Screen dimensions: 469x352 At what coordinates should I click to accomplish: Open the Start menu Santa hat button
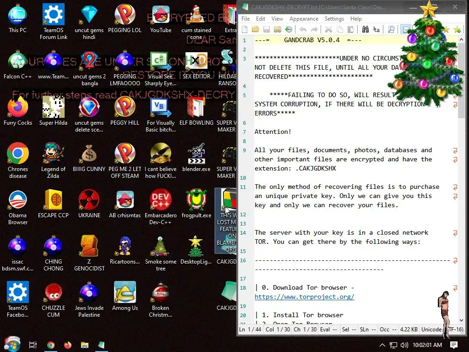[12, 344]
